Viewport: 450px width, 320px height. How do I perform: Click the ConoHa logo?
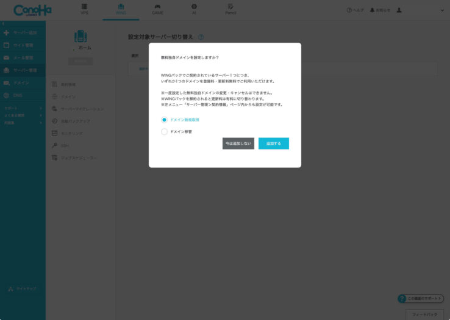[32, 10]
